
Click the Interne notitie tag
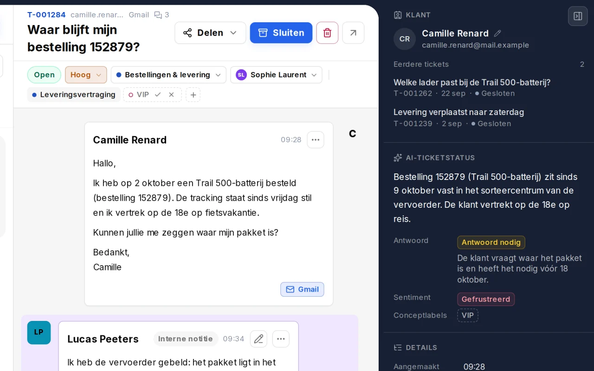point(186,339)
